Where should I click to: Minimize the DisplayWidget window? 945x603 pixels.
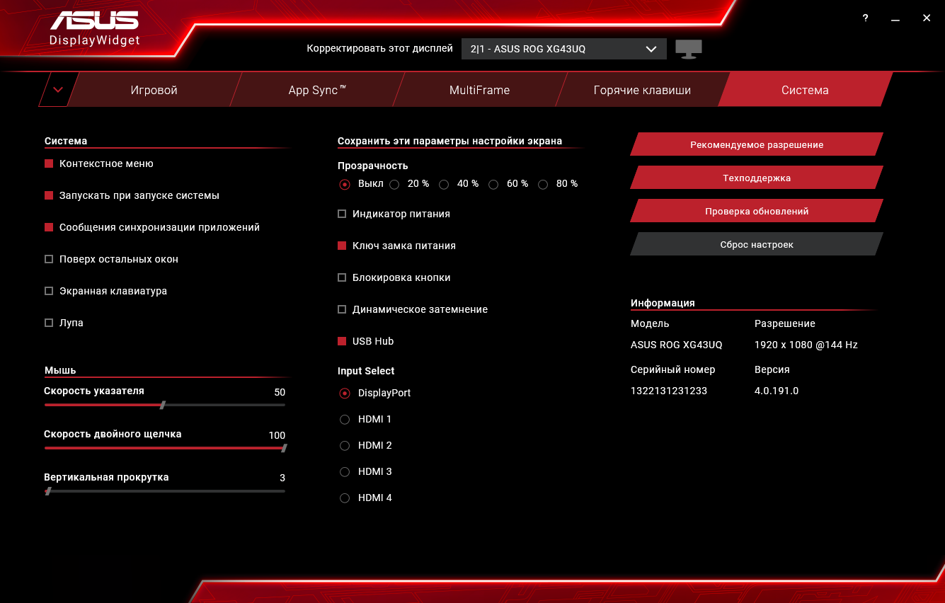click(x=896, y=18)
